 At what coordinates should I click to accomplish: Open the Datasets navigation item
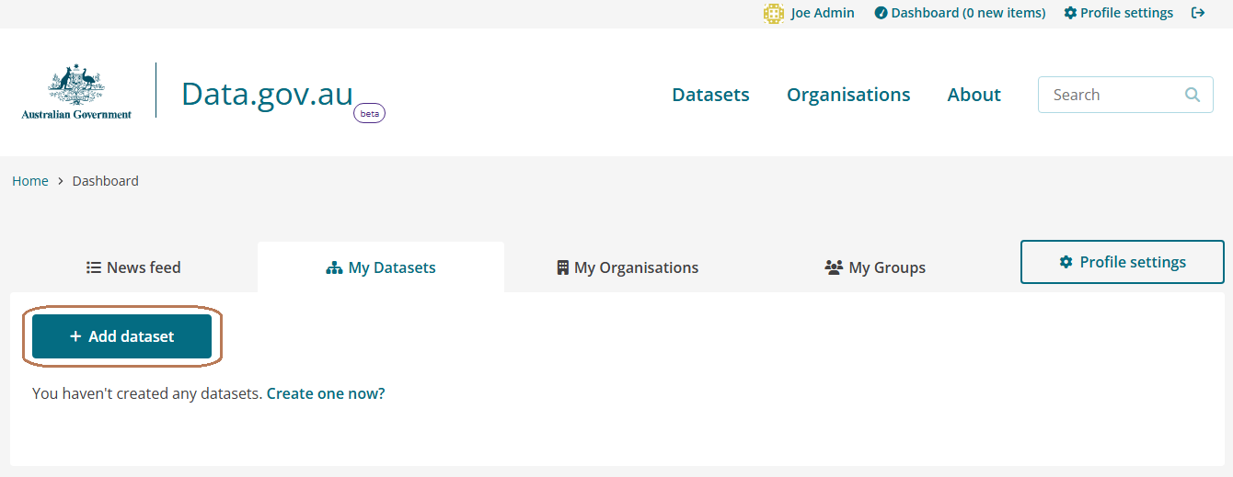710,95
